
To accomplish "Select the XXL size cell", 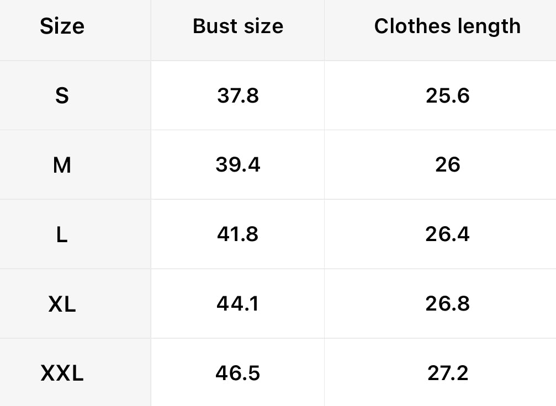I will click(x=62, y=373).
